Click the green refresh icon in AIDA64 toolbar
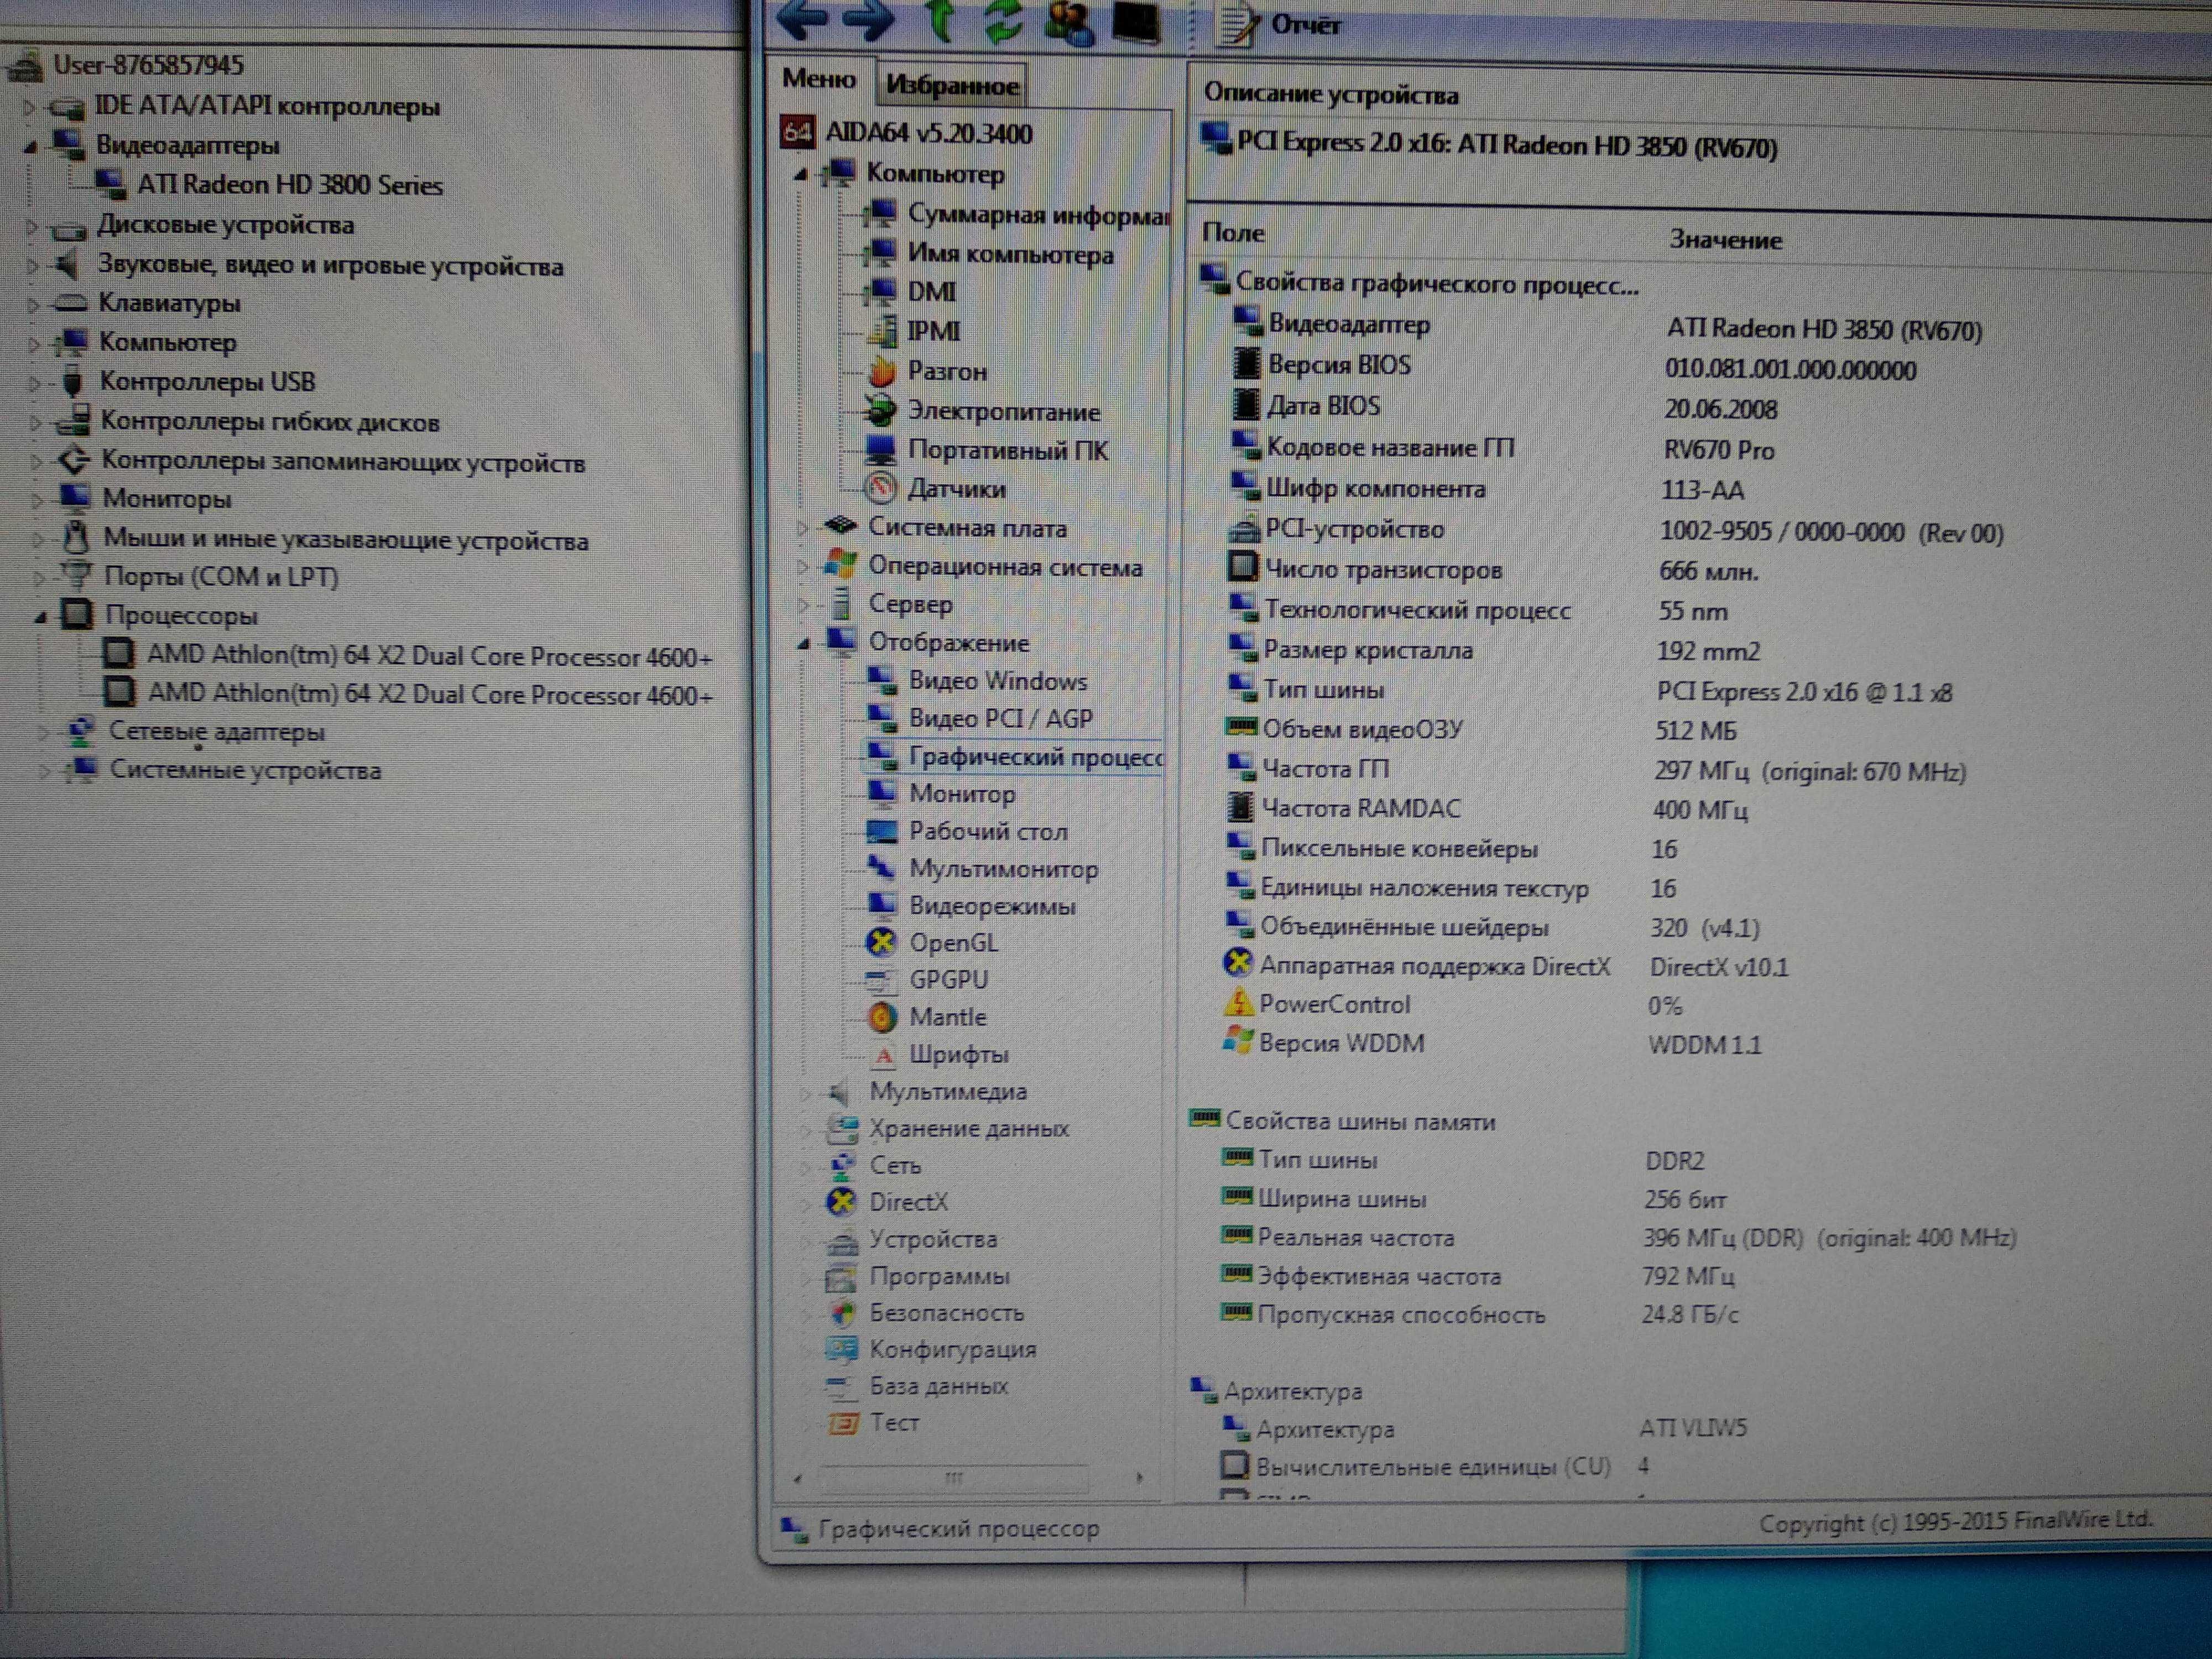 tap(1003, 21)
